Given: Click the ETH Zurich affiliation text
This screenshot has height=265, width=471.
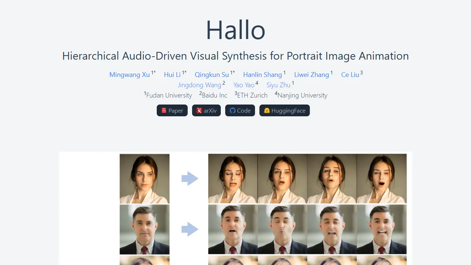Looking at the screenshot, I should coord(252,95).
